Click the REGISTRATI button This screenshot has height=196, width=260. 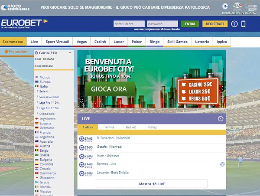[x=215, y=24]
